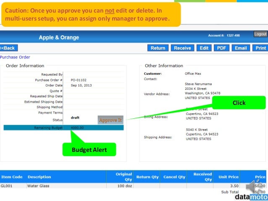Click Washington, CA 93478 text
The width and height of the screenshot is (268, 201).
click(x=202, y=93)
